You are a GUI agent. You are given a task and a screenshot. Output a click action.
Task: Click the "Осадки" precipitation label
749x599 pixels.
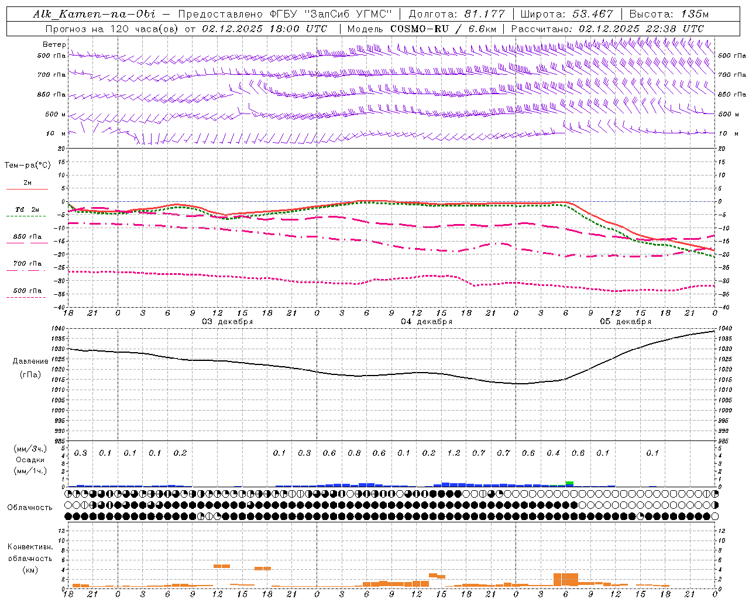pos(30,460)
